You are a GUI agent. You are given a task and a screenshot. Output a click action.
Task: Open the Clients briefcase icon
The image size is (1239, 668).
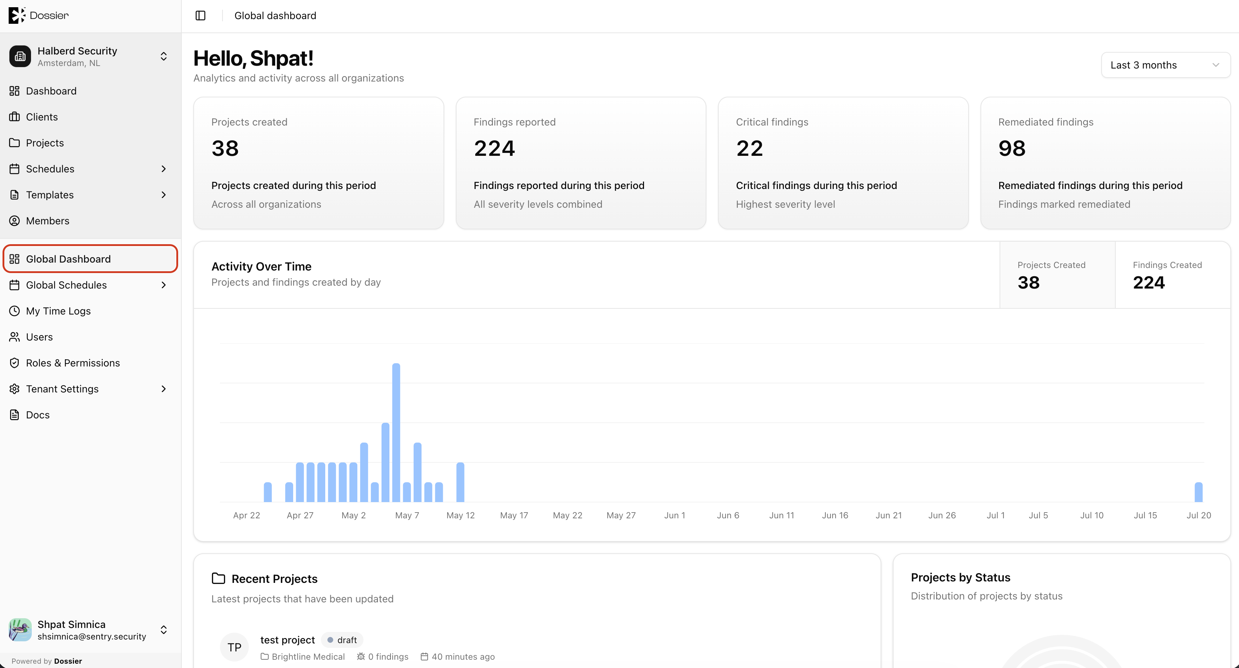(14, 117)
